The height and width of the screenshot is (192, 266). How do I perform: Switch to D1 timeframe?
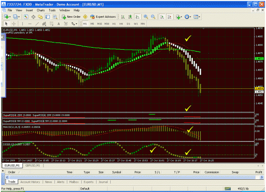pyautogui.click(x=128, y=24)
